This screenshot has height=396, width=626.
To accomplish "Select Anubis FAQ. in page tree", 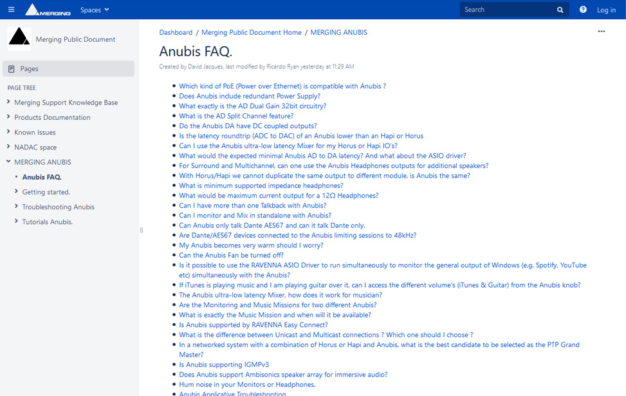I will 42,177.
